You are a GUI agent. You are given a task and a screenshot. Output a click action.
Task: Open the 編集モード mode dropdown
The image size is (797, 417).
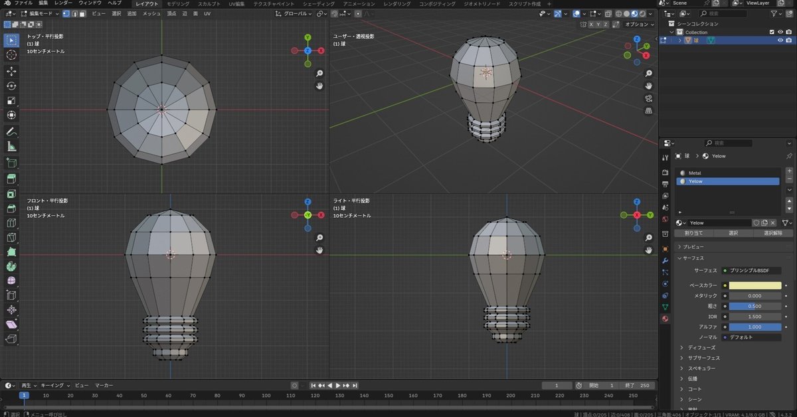pyautogui.click(x=39, y=13)
